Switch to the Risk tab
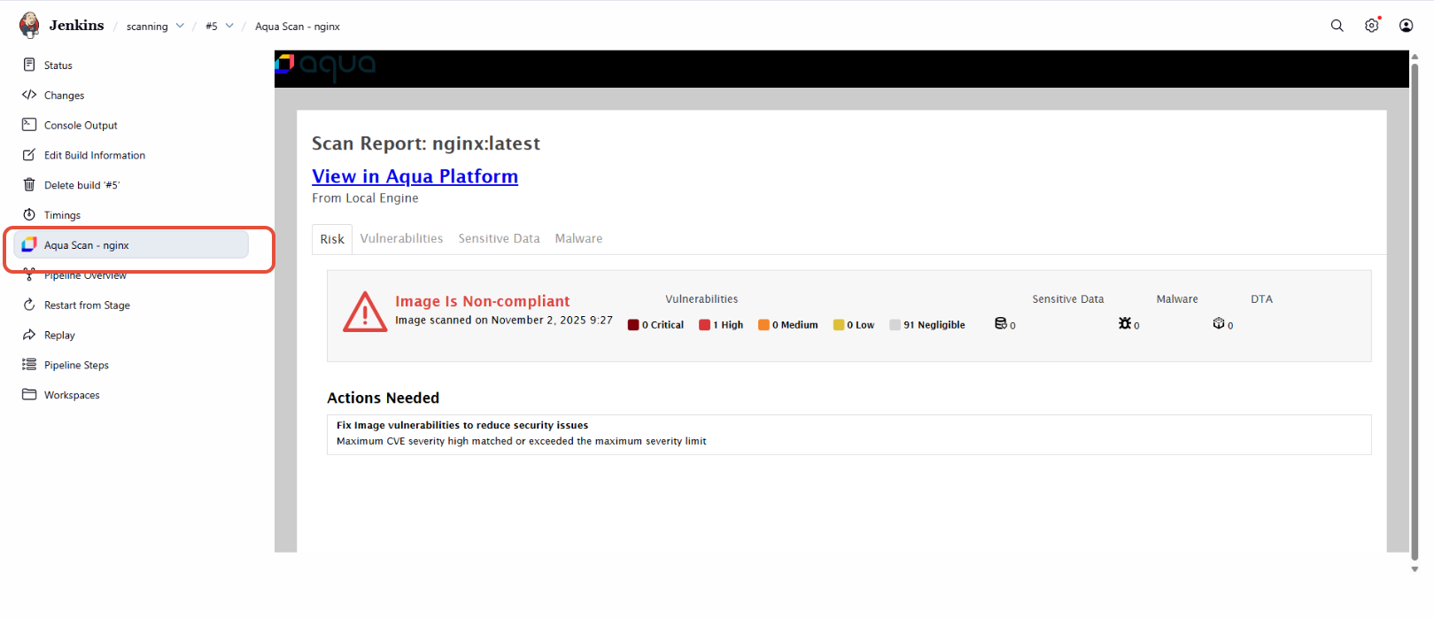The height and width of the screenshot is (619, 1434). 332,239
